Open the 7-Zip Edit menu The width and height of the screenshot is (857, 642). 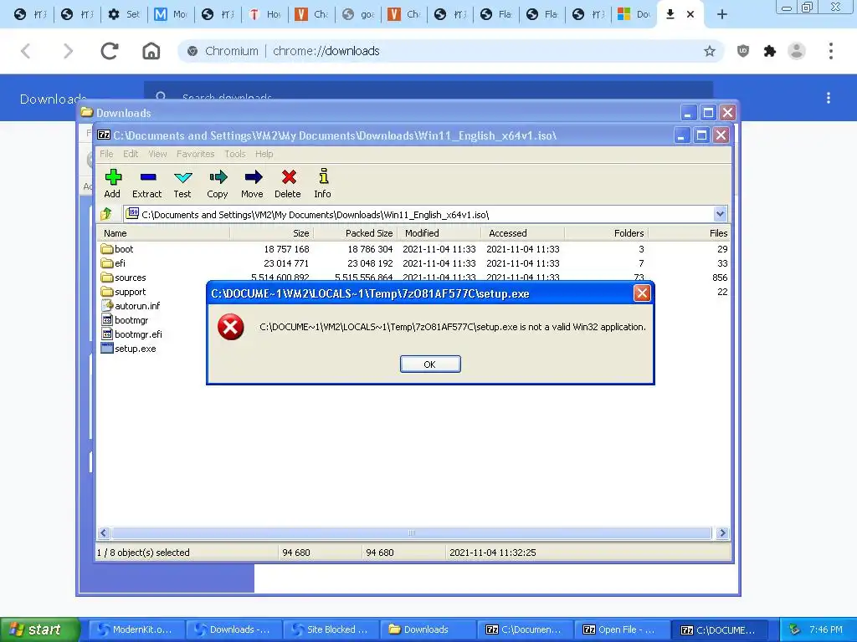131,154
